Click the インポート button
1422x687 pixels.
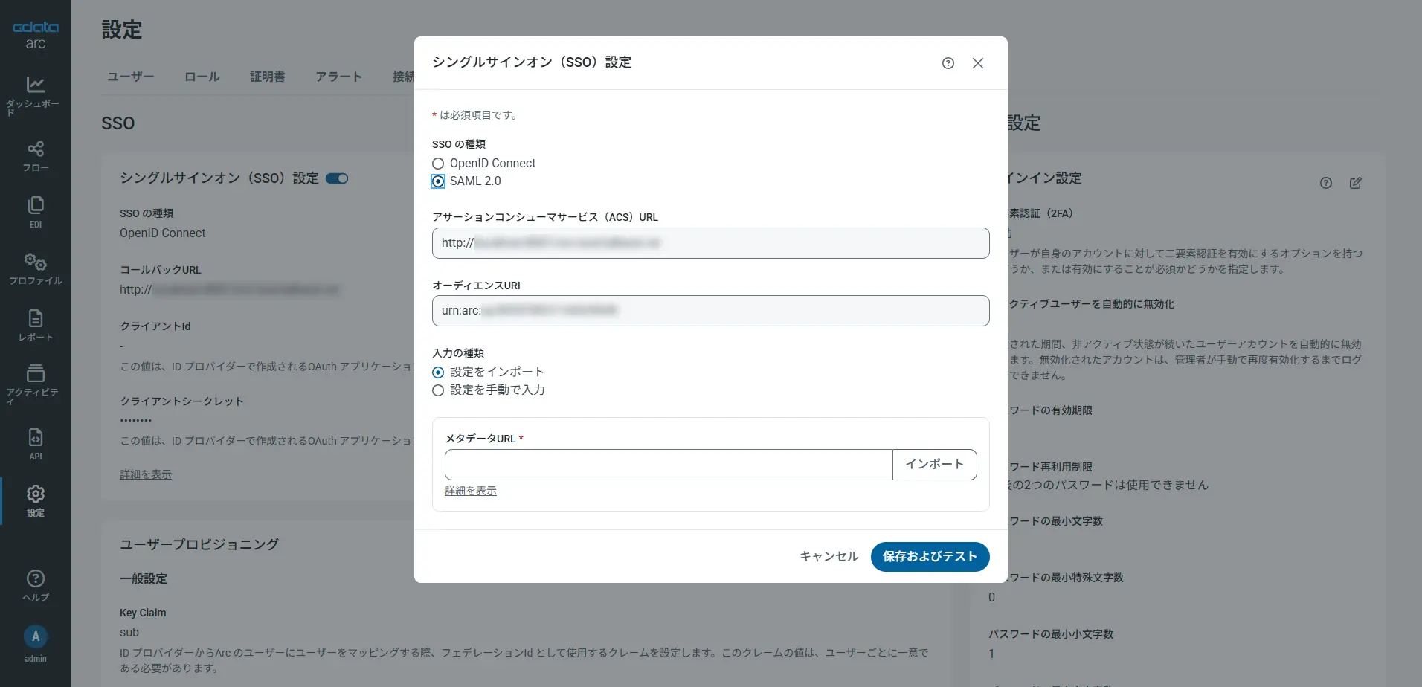click(934, 465)
